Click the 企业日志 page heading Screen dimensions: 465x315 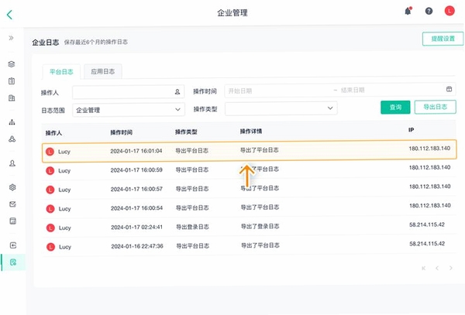[46, 43]
